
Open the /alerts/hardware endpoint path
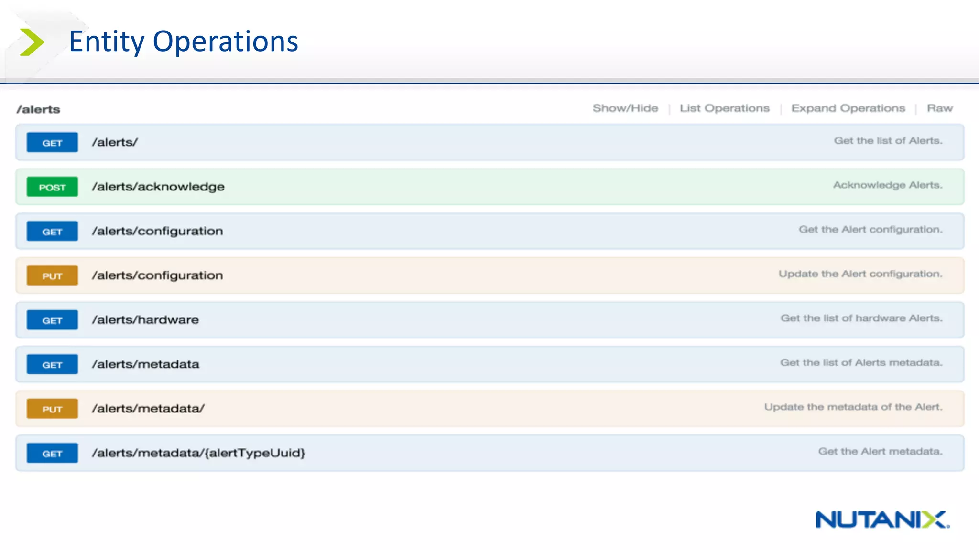[x=145, y=320]
